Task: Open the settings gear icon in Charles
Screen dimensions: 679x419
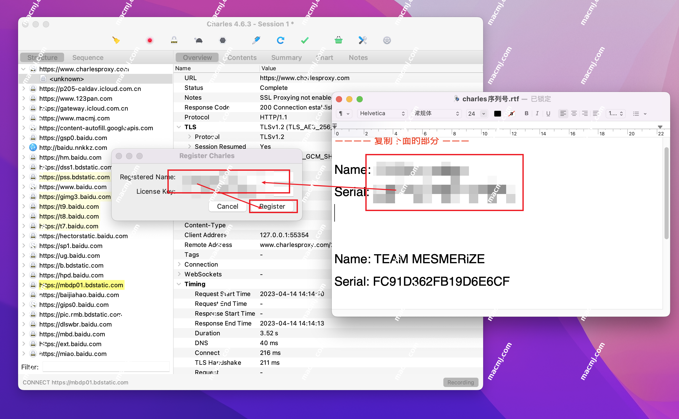Action: pos(387,41)
